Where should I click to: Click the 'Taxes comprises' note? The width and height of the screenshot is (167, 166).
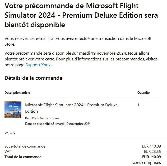(146, 163)
